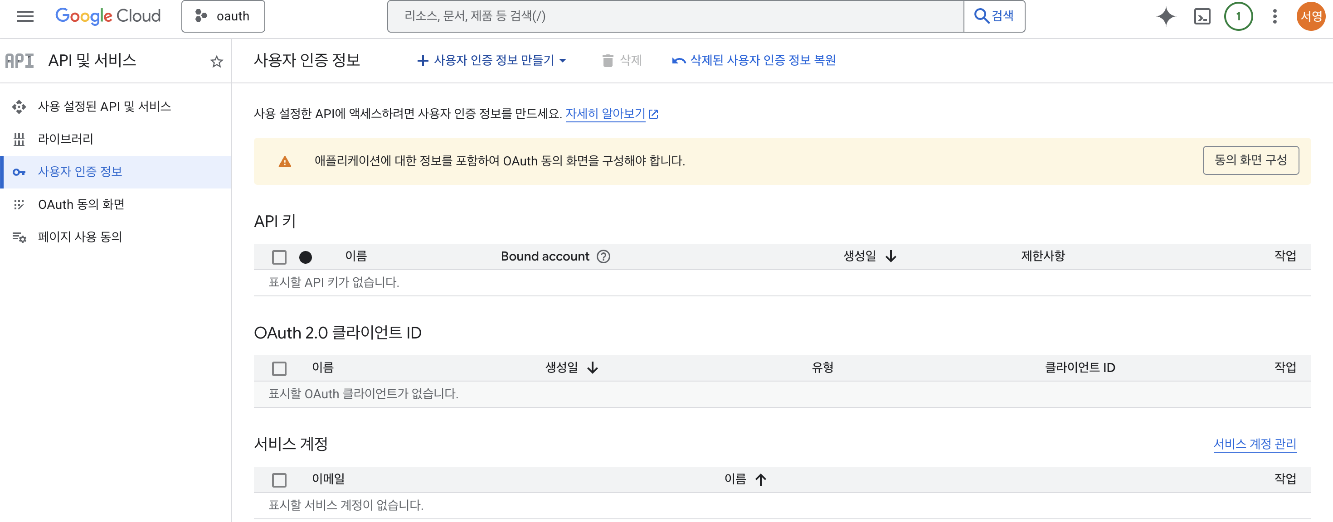Go to OAuth 동의 화면 in sidebar

coord(81,204)
